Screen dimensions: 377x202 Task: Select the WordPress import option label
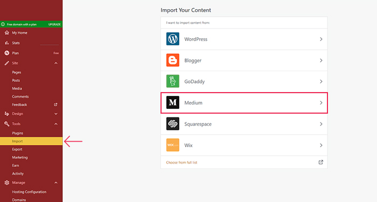(196, 39)
